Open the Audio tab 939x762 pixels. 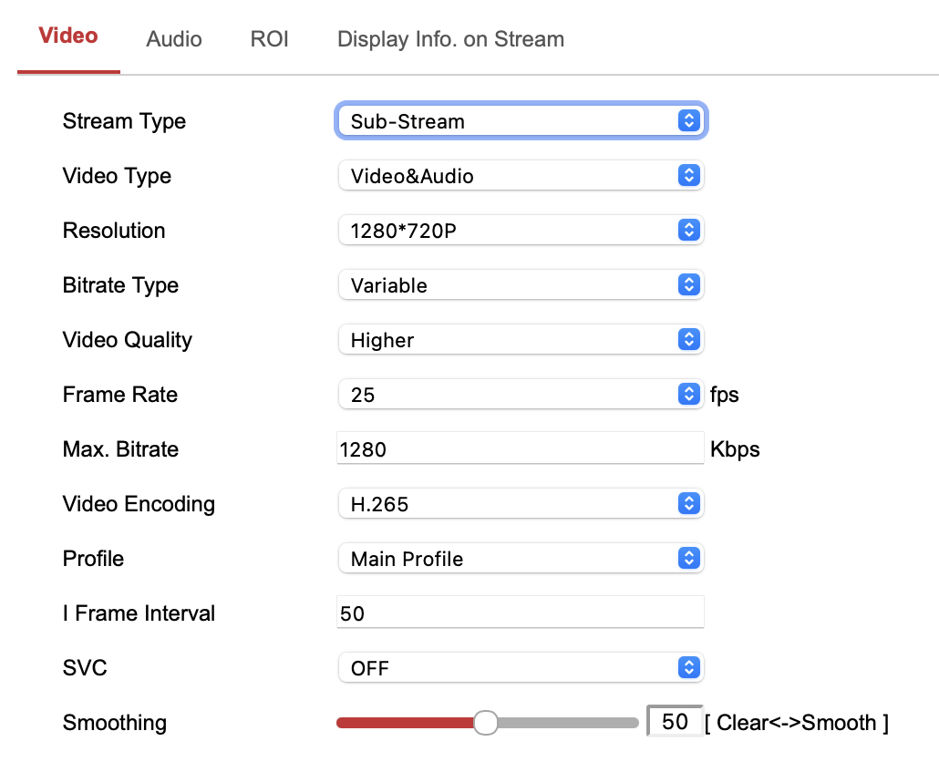(x=174, y=39)
